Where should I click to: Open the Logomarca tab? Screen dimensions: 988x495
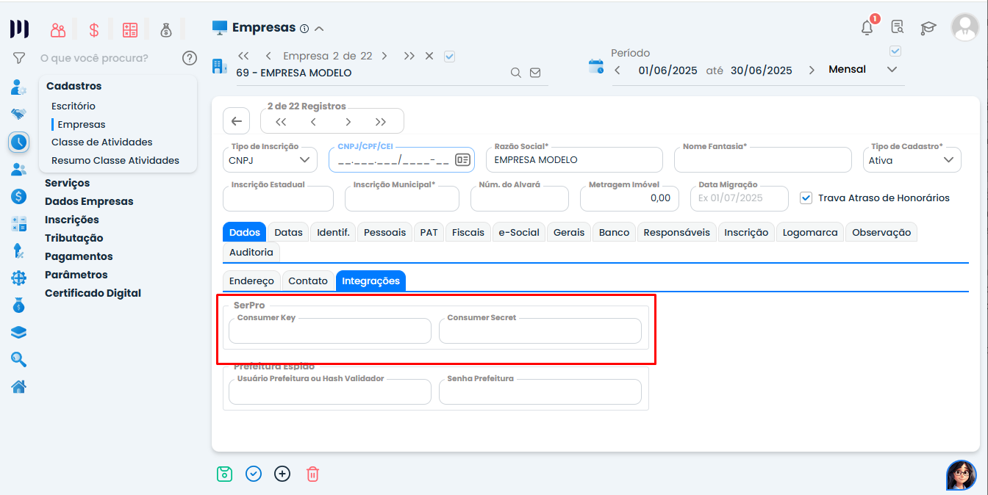pyautogui.click(x=810, y=232)
